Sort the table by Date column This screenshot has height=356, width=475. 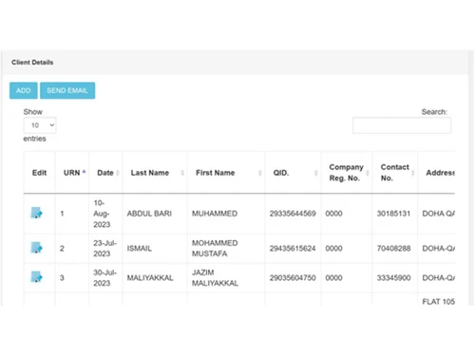(x=105, y=173)
